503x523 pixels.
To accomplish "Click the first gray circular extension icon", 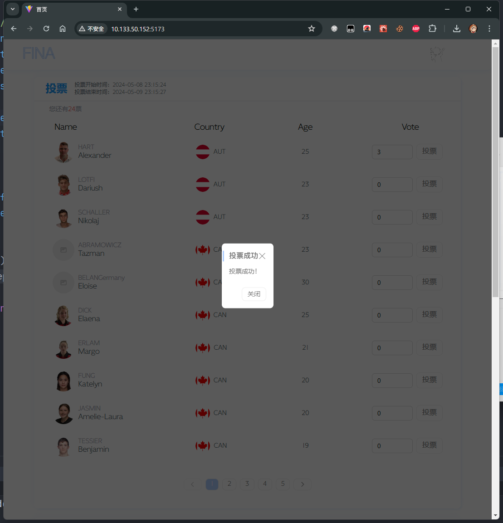I will tap(334, 29).
